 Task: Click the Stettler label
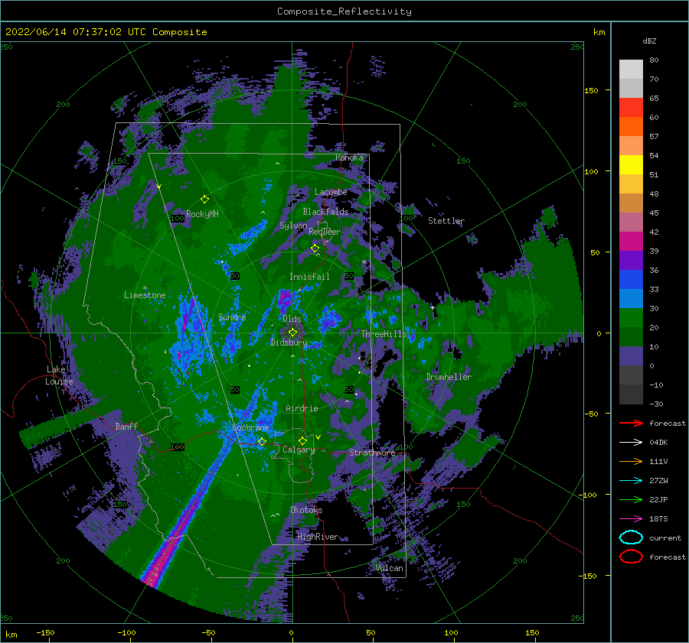[x=446, y=221]
